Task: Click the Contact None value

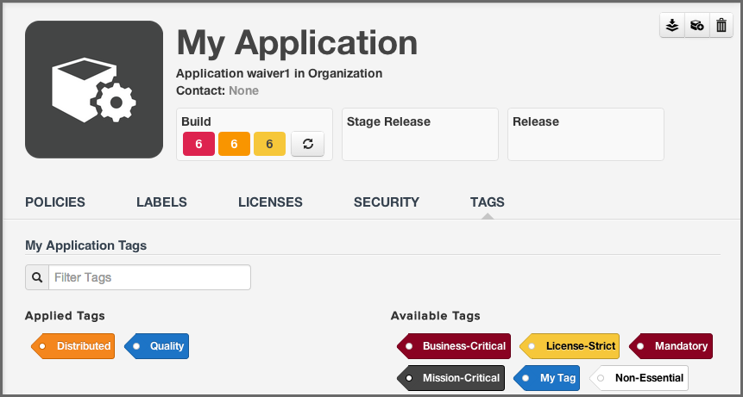Action: (243, 90)
